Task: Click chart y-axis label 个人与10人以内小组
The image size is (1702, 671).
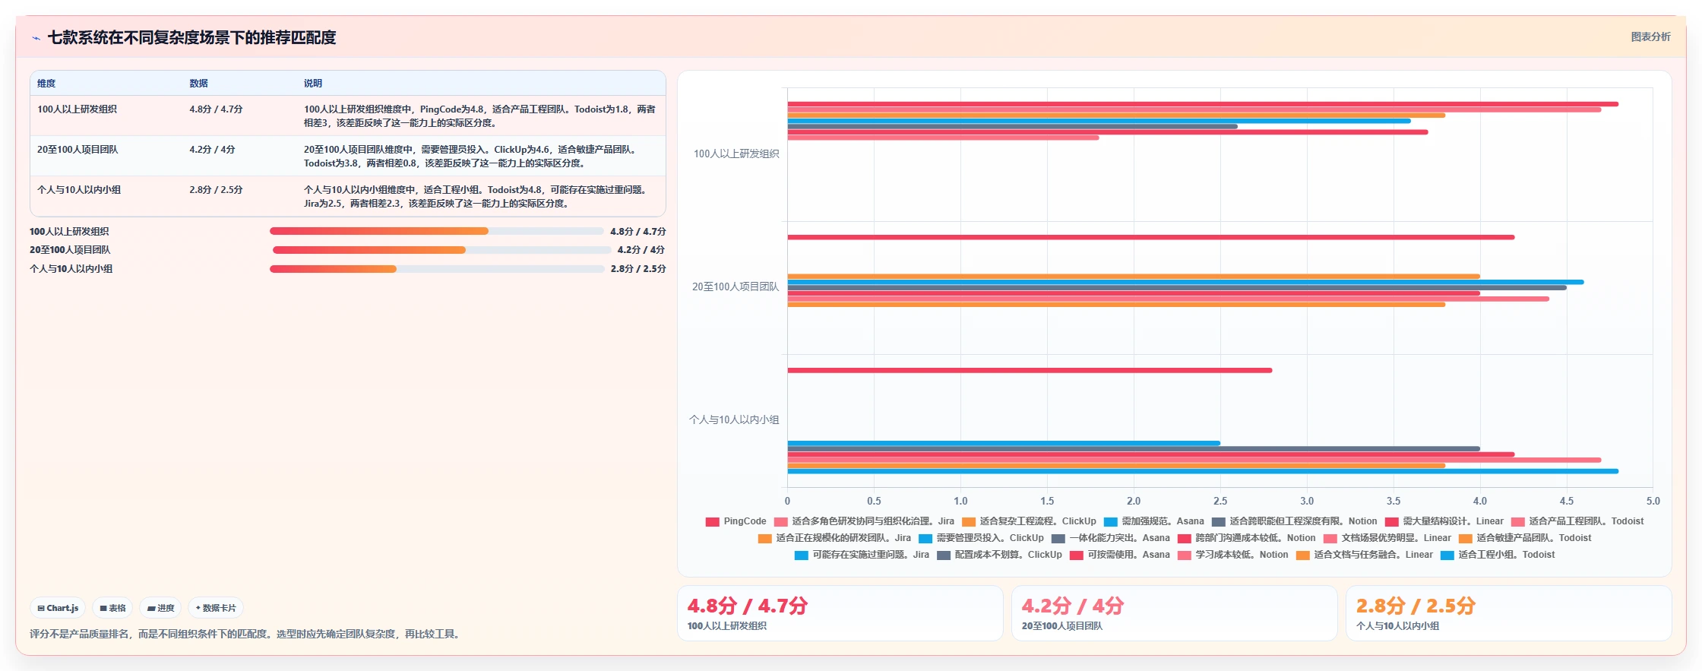Action: pos(733,419)
